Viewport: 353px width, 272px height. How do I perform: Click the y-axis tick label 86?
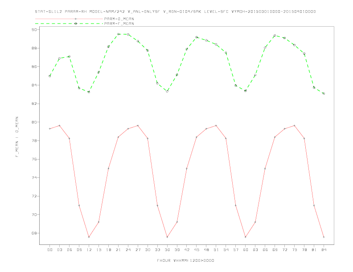[34, 67]
